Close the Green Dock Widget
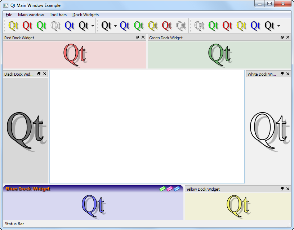The height and width of the screenshot is (230, 294). pos(288,37)
